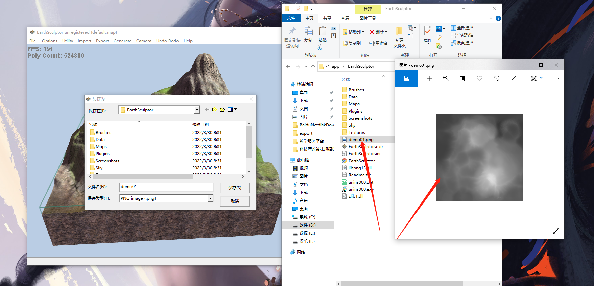Click the History icon in open group

[439, 46]
